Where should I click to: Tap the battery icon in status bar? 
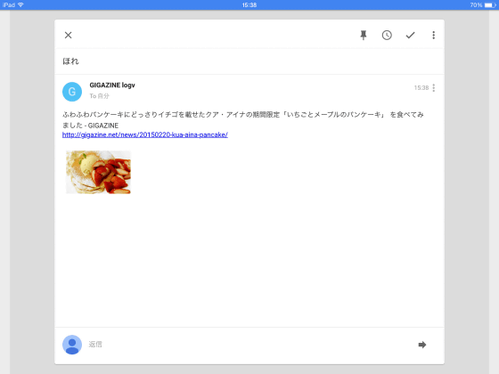(x=490, y=4)
